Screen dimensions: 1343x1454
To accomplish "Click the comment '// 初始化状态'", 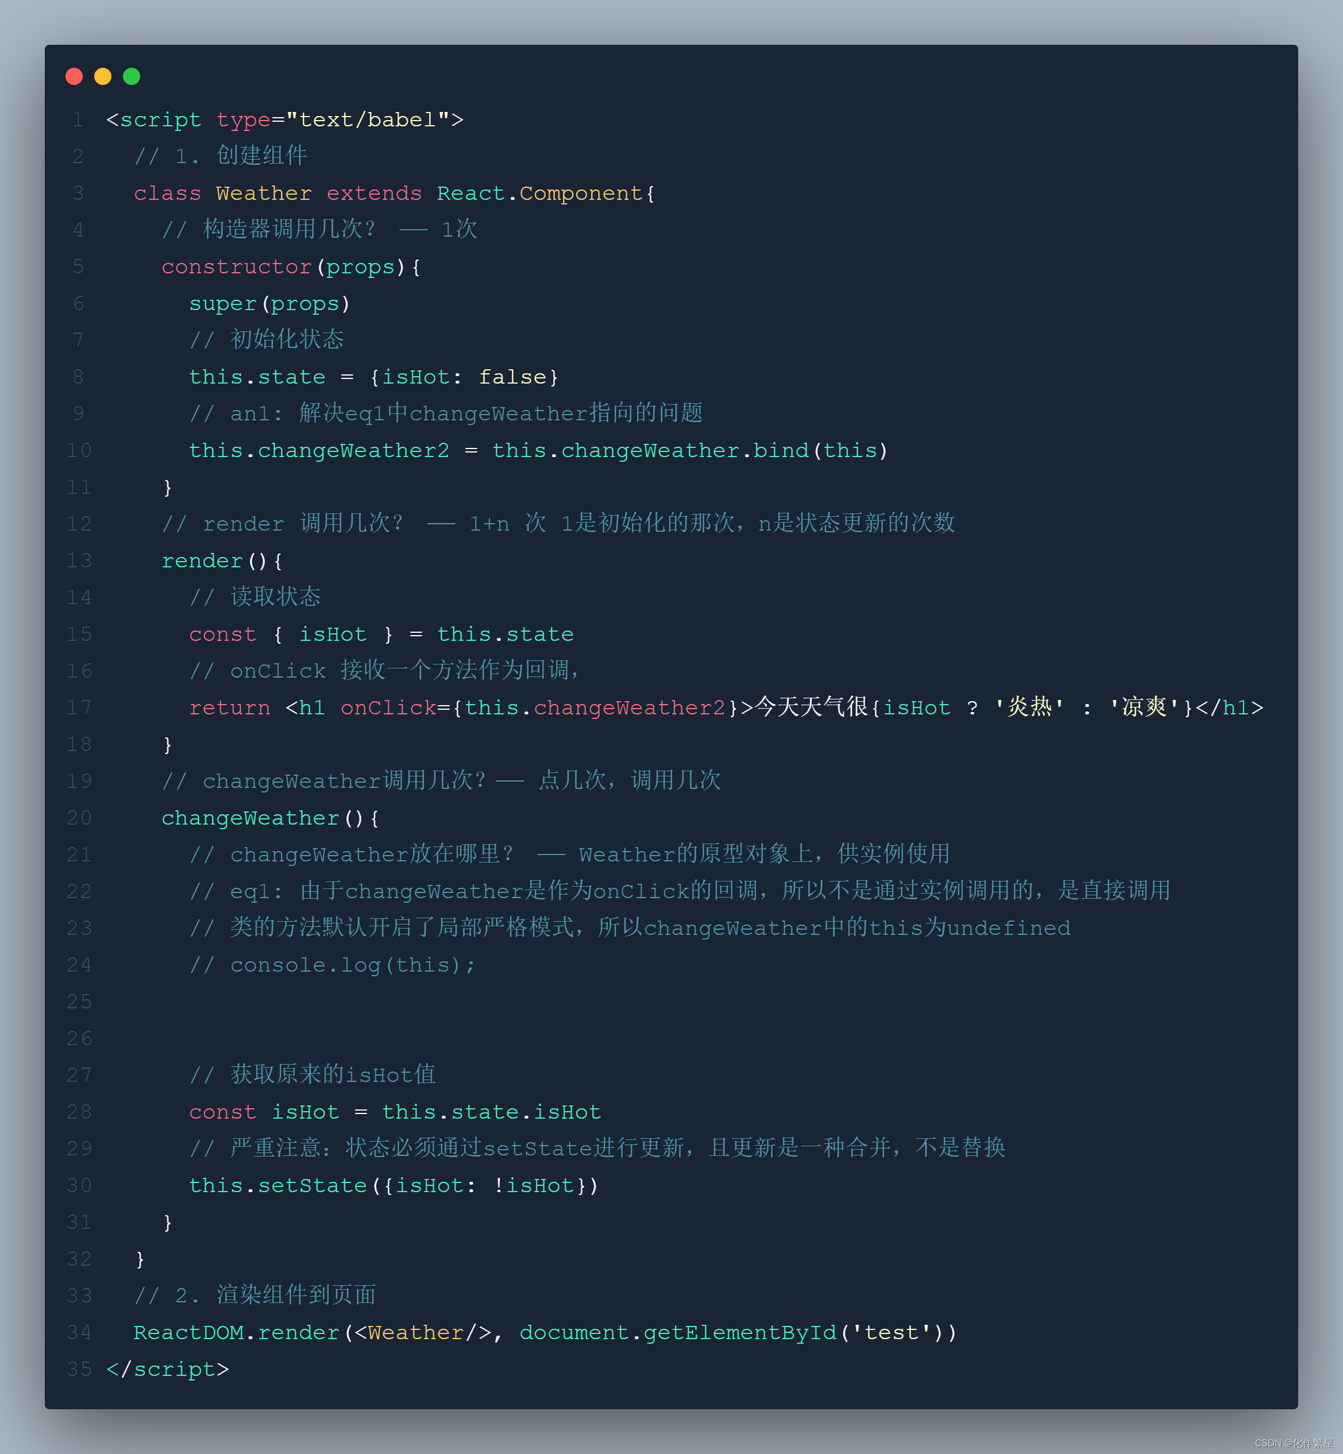I will coord(266,339).
